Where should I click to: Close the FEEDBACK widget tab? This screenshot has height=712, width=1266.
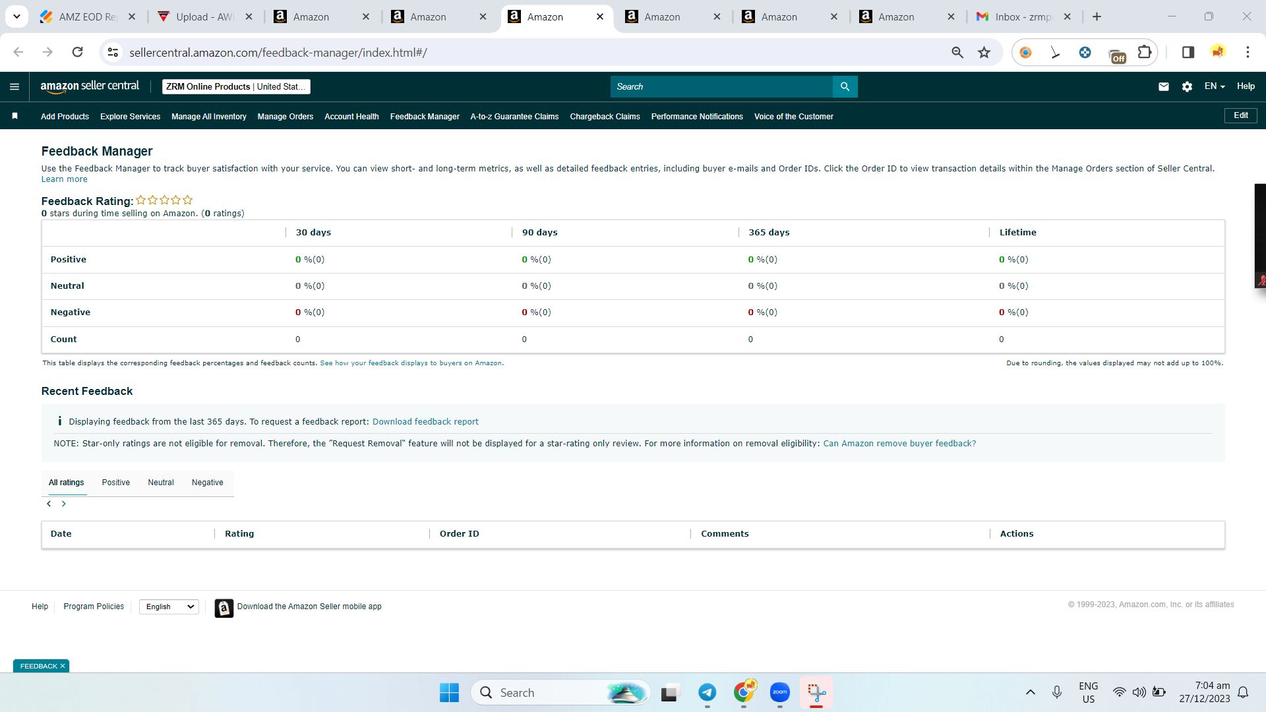pos(63,667)
